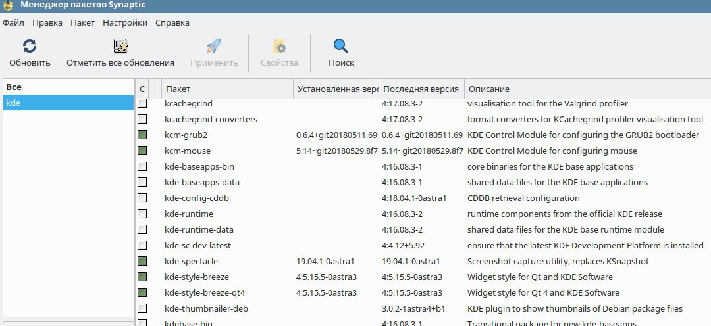
Task: Select the kde-baseapps-data package name
Action: click(x=202, y=183)
